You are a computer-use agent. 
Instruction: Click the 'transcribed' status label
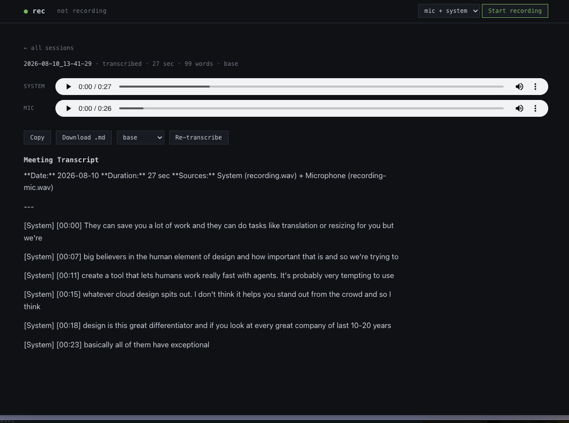pyautogui.click(x=122, y=64)
